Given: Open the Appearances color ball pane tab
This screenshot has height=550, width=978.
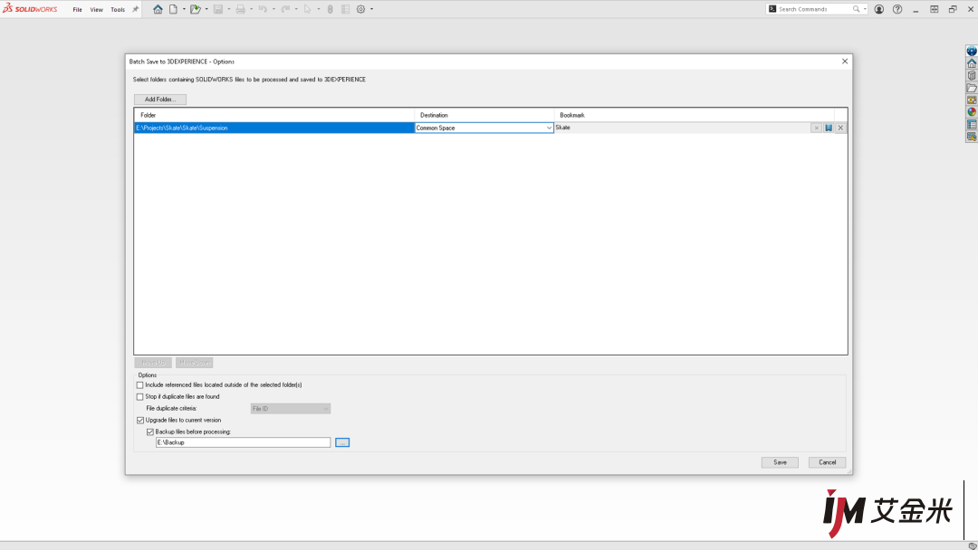Looking at the screenshot, I should (972, 112).
